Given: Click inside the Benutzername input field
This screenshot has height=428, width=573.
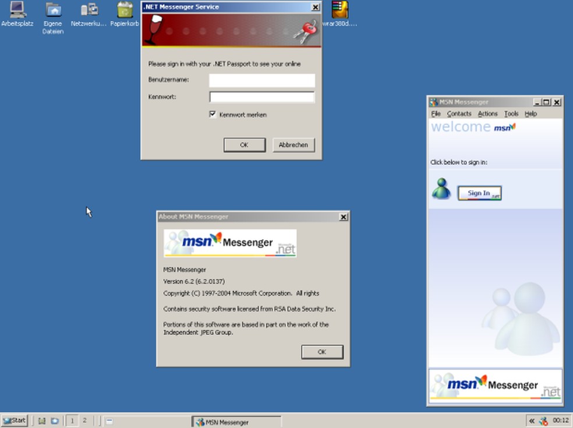Looking at the screenshot, I should click(261, 80).
